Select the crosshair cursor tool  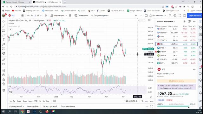point(3,21)
